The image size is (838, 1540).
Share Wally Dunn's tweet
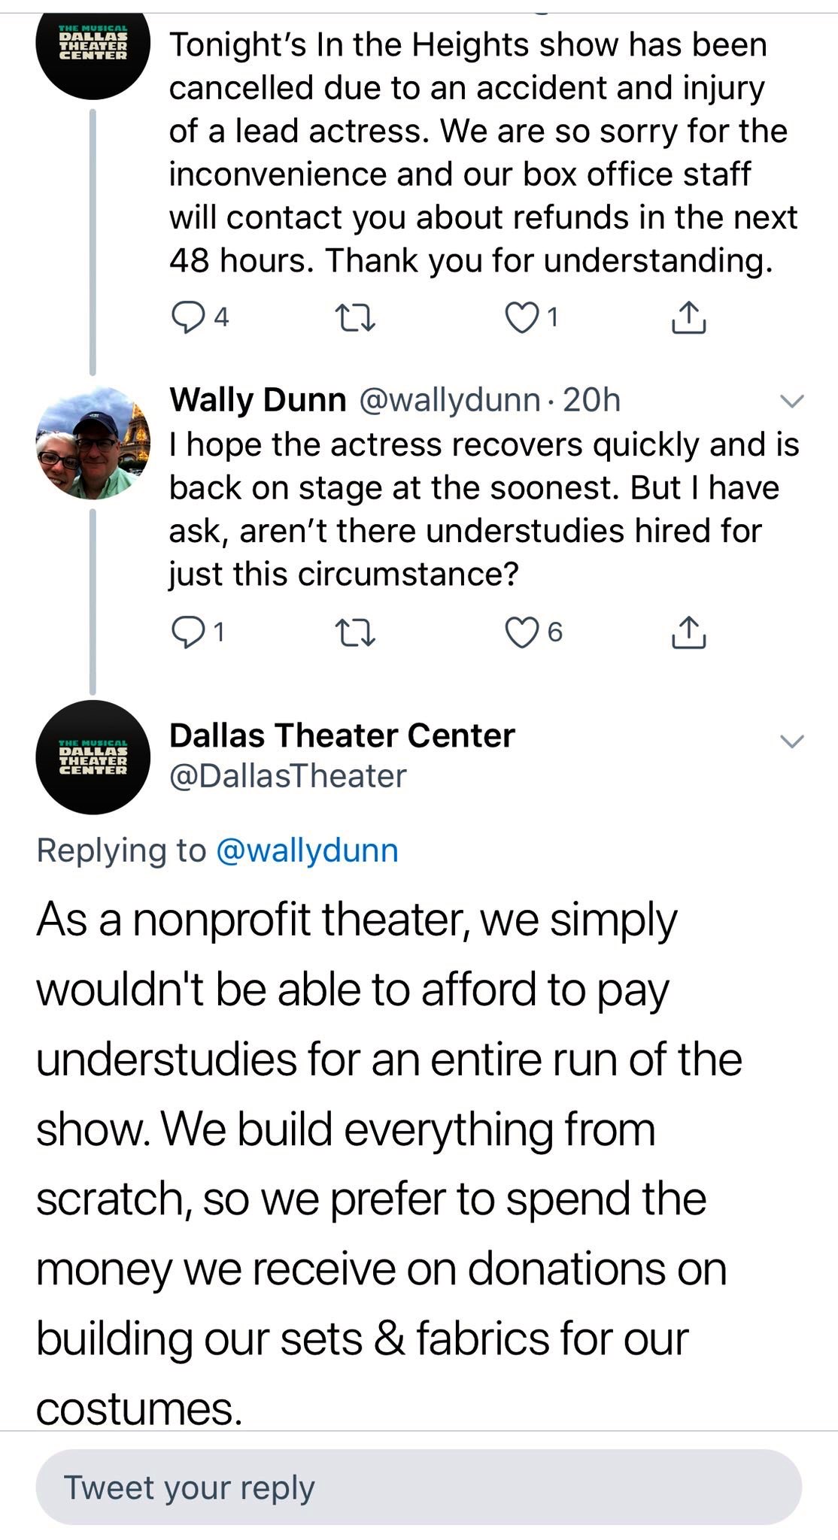(688, 632)
